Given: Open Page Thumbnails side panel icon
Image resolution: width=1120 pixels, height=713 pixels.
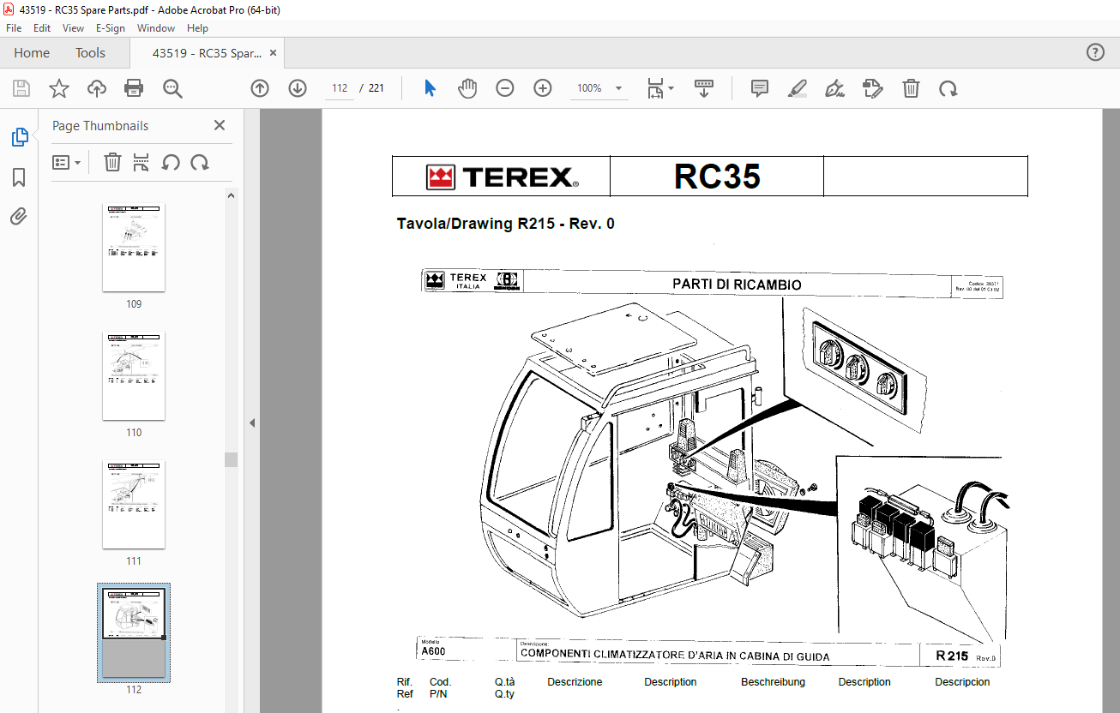Looking at the screenshot, I should pyautogui.click(x=19, y=136).
